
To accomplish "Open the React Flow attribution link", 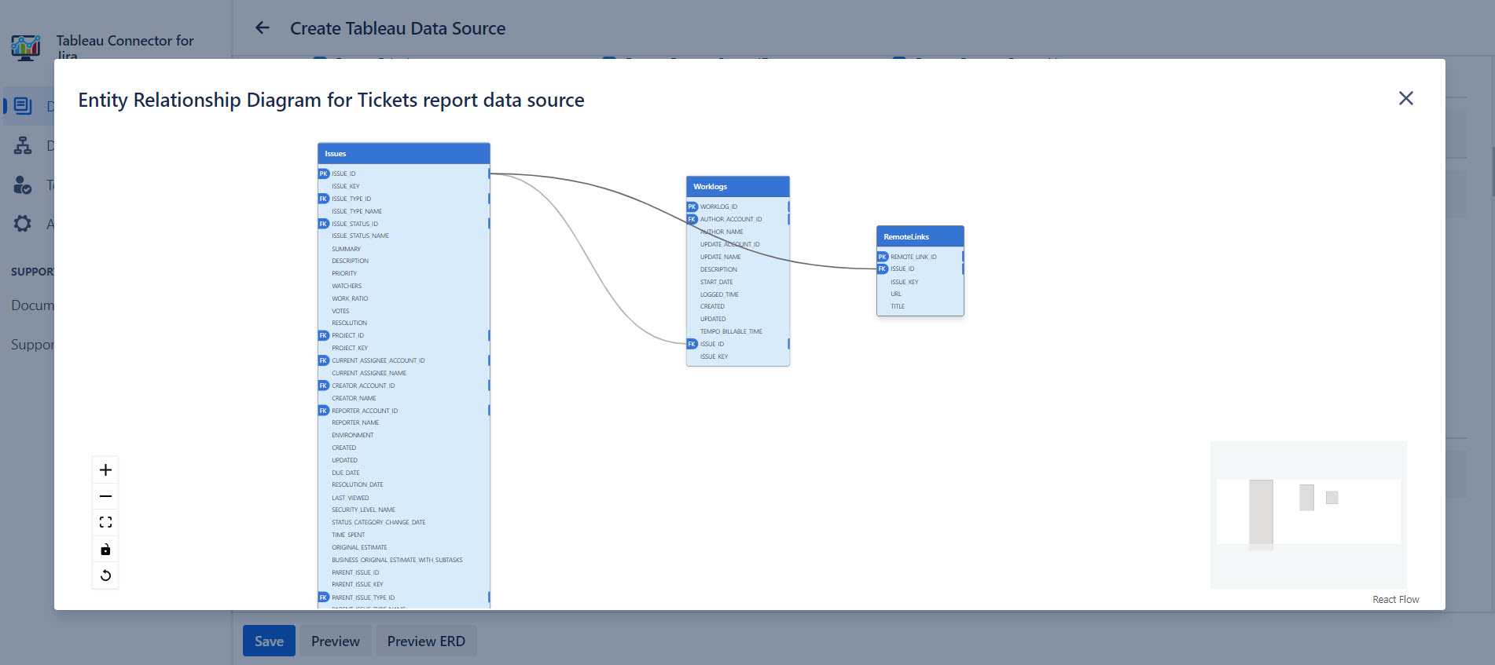I will tap(1395, 600).
